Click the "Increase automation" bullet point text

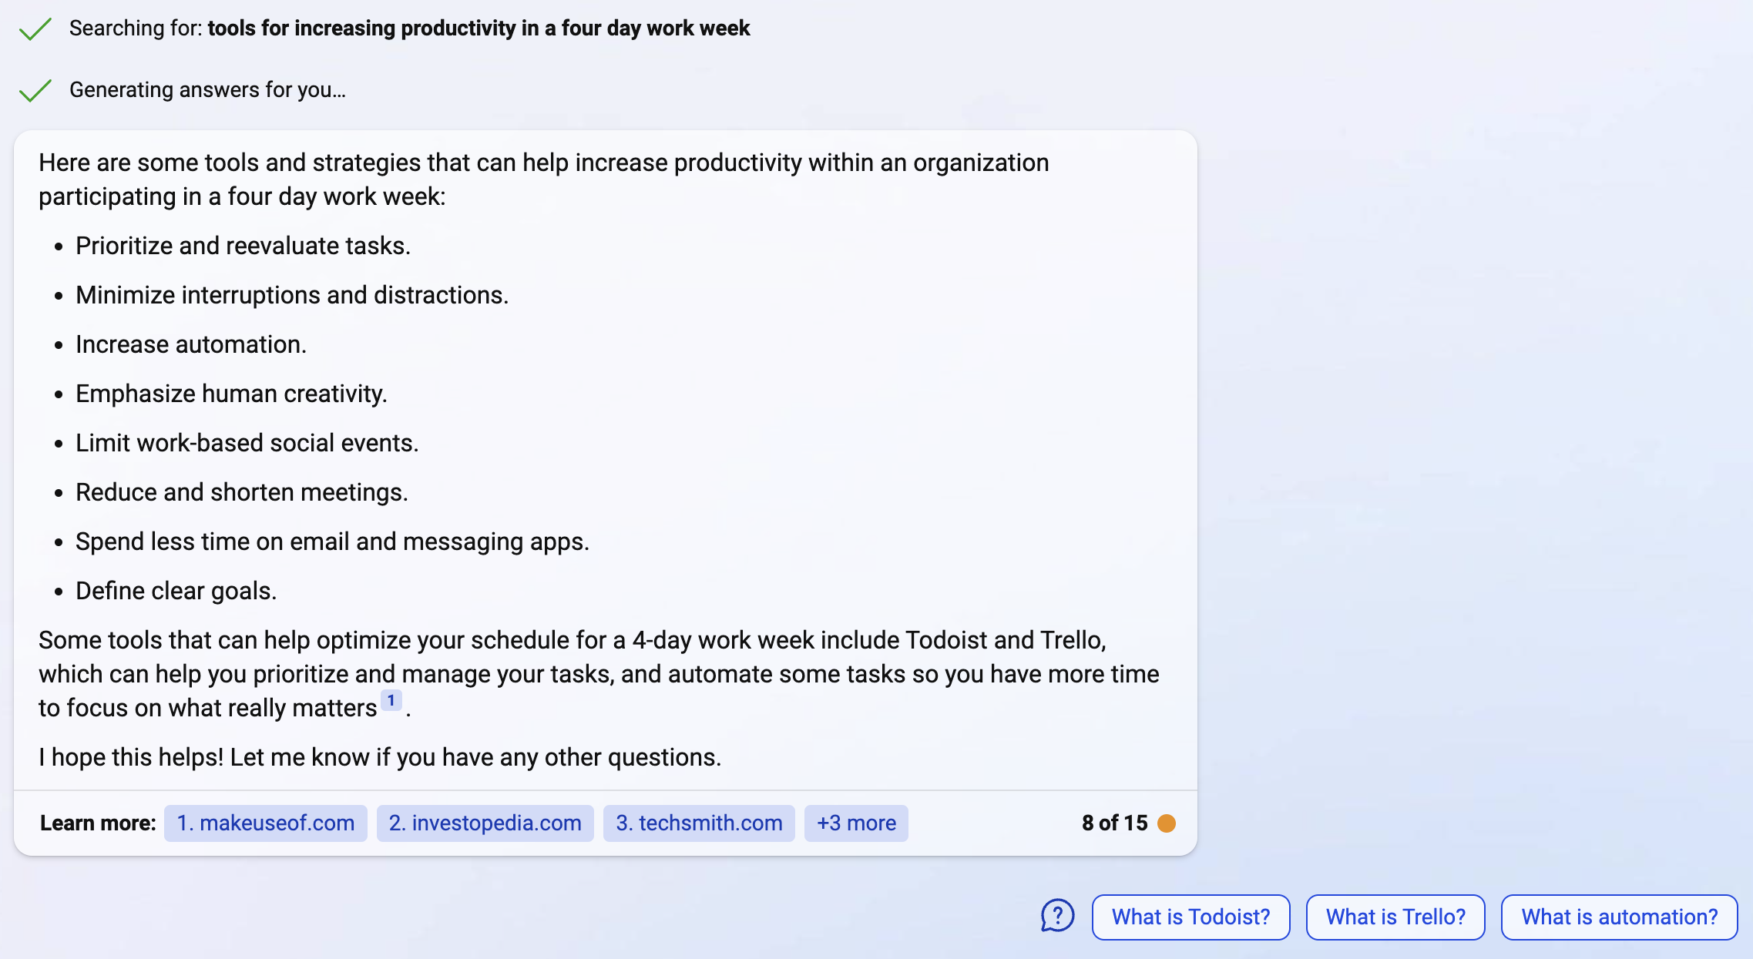[x=191, y=344]
